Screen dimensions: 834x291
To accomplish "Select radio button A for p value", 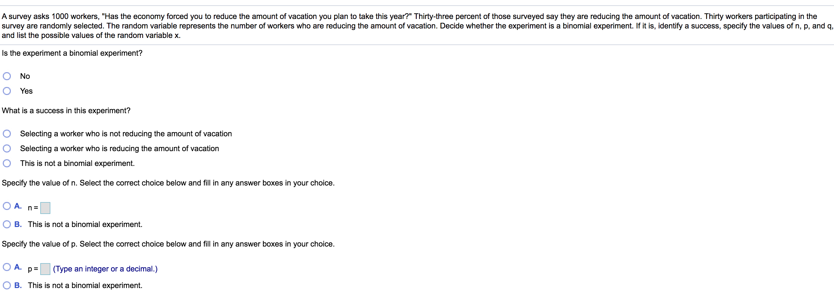I will (7, 267).
